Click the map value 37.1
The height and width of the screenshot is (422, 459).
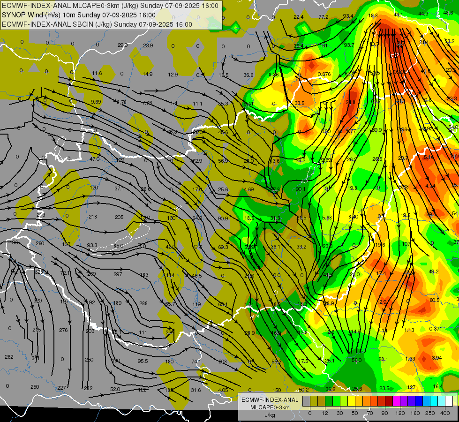point(119,188)
